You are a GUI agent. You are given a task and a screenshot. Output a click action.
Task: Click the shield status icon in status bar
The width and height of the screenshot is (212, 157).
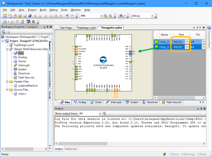[x=164, y=154]
